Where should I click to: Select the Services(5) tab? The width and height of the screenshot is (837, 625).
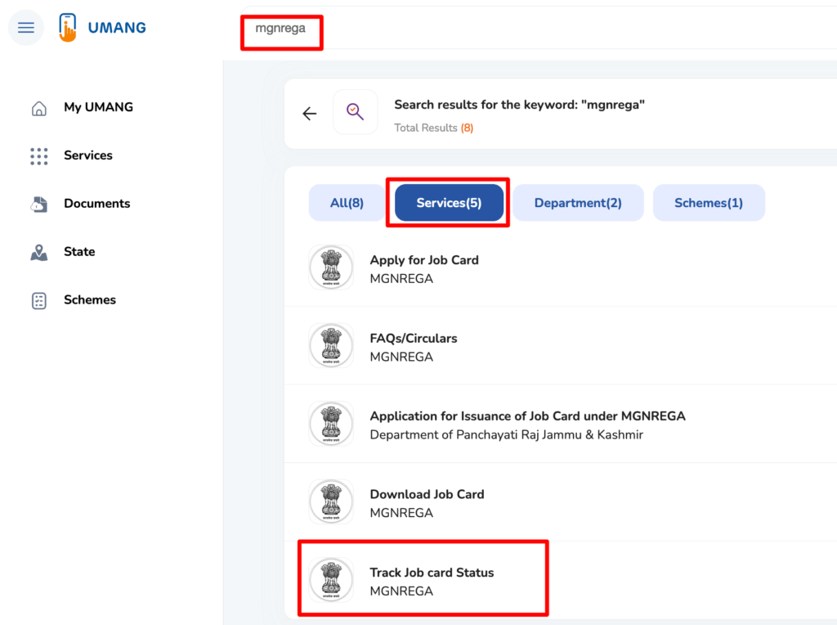pyautogui.click(x=449, y=203)
